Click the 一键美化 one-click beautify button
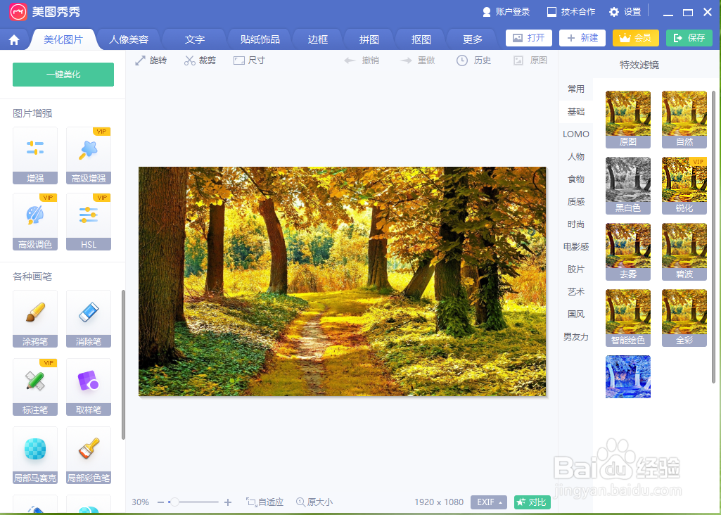Screen dimensions: 721x515 tap(63, 75)
